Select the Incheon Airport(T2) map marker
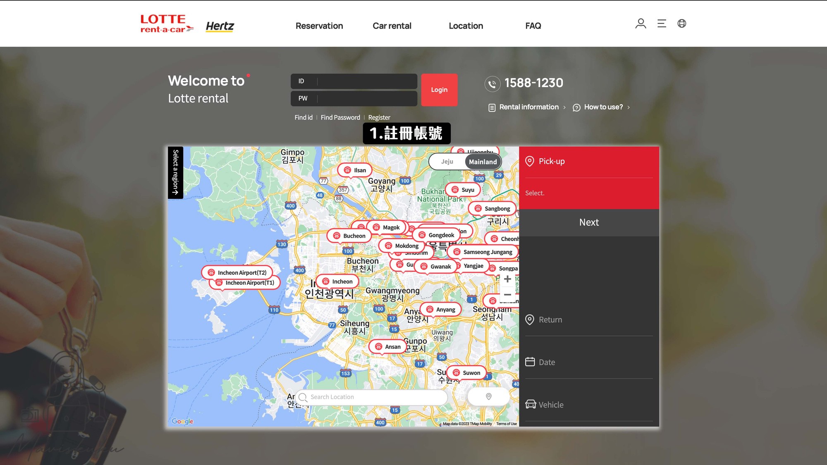The height and width of the screenshot is (465, 827). [237, 272]
